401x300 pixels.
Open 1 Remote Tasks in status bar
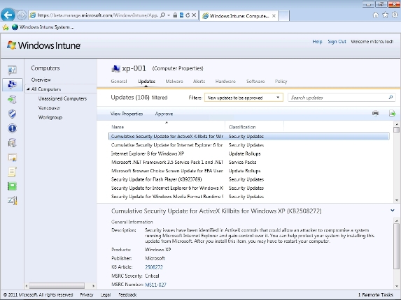375,294
